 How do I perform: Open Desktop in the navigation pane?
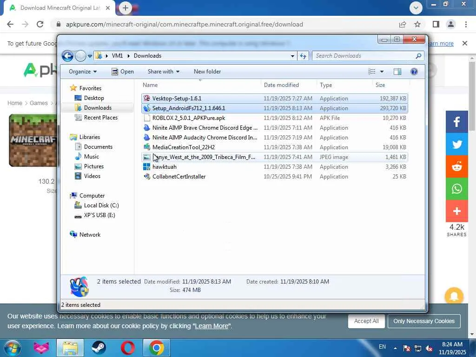(x=94, y=98)
